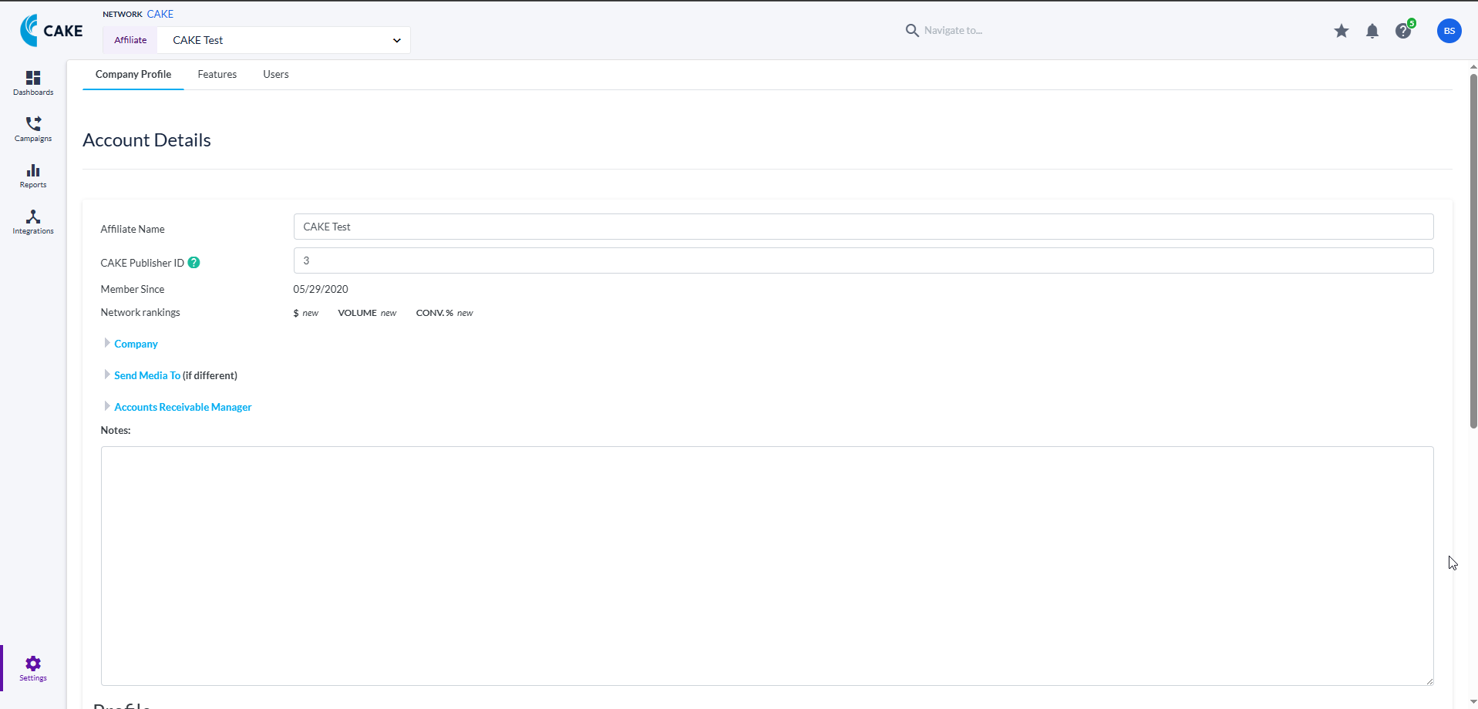The height and width of the screenshot is (709, 1478).
Task: Switch to the Company Profile tab
Action: pos(133,75)
